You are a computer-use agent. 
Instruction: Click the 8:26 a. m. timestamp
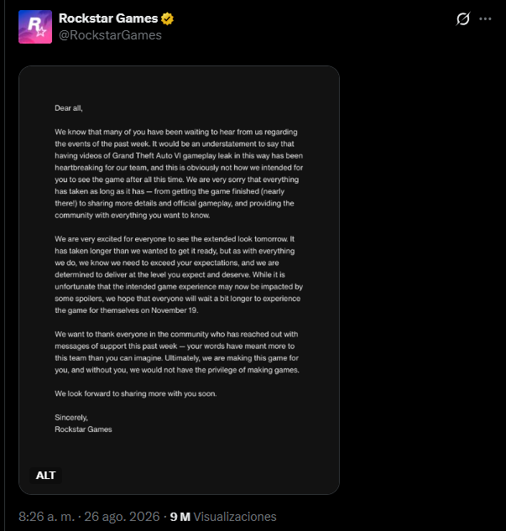46,517
